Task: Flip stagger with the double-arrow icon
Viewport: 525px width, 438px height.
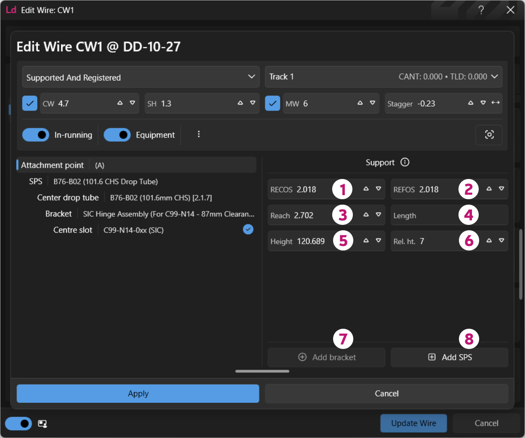Action: (495, 103)
